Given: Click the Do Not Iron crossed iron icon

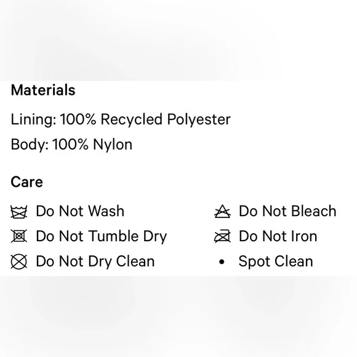Looking at the screenshot, I should 222,236.
